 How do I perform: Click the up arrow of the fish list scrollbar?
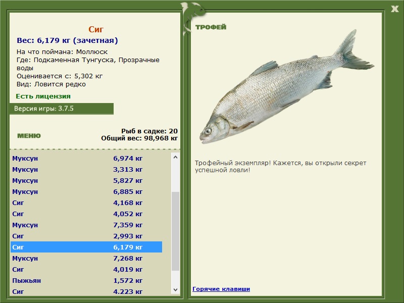click(175, 157)
